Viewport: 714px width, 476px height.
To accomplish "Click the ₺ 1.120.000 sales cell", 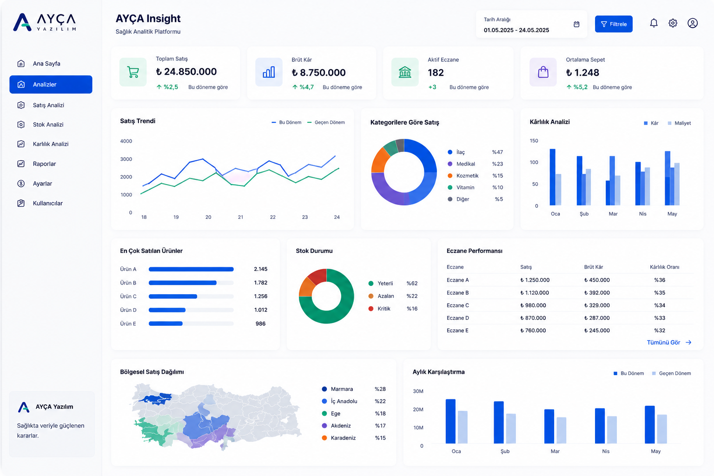I will pyautogui.click(x=535, y=293).
